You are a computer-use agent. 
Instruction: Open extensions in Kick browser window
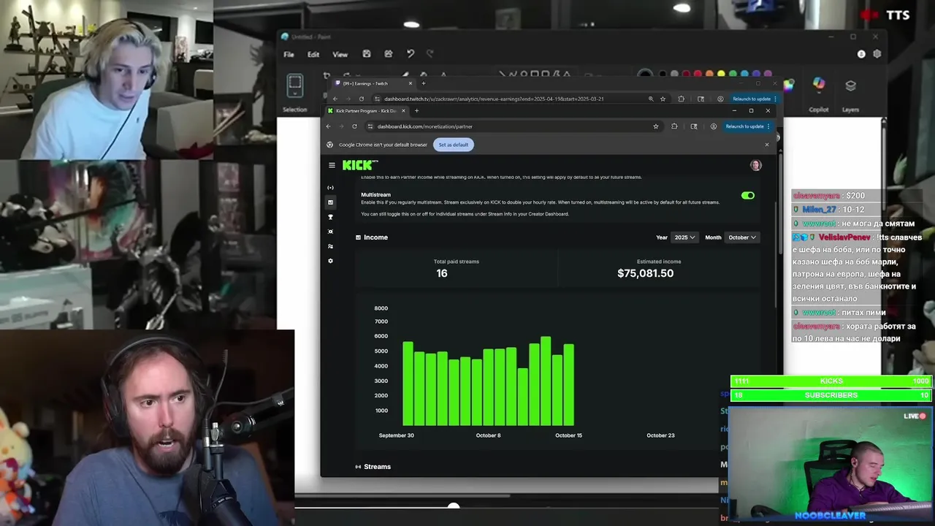(x=674, y=126)
